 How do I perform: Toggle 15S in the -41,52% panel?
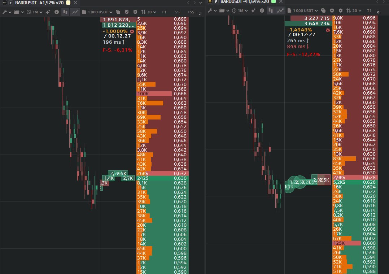point(191,12)
